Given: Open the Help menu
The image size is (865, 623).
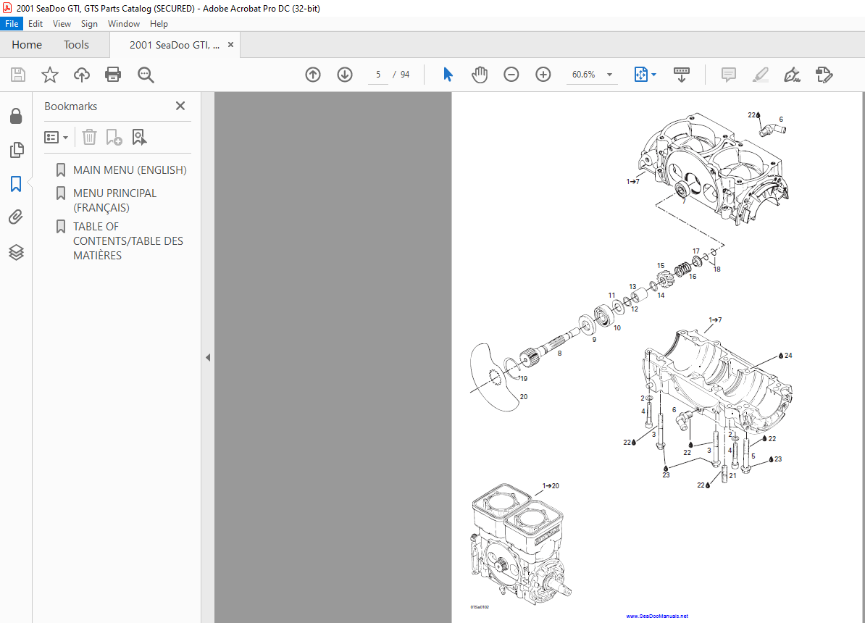Looking at the screenshot, I should pos(159,24).
